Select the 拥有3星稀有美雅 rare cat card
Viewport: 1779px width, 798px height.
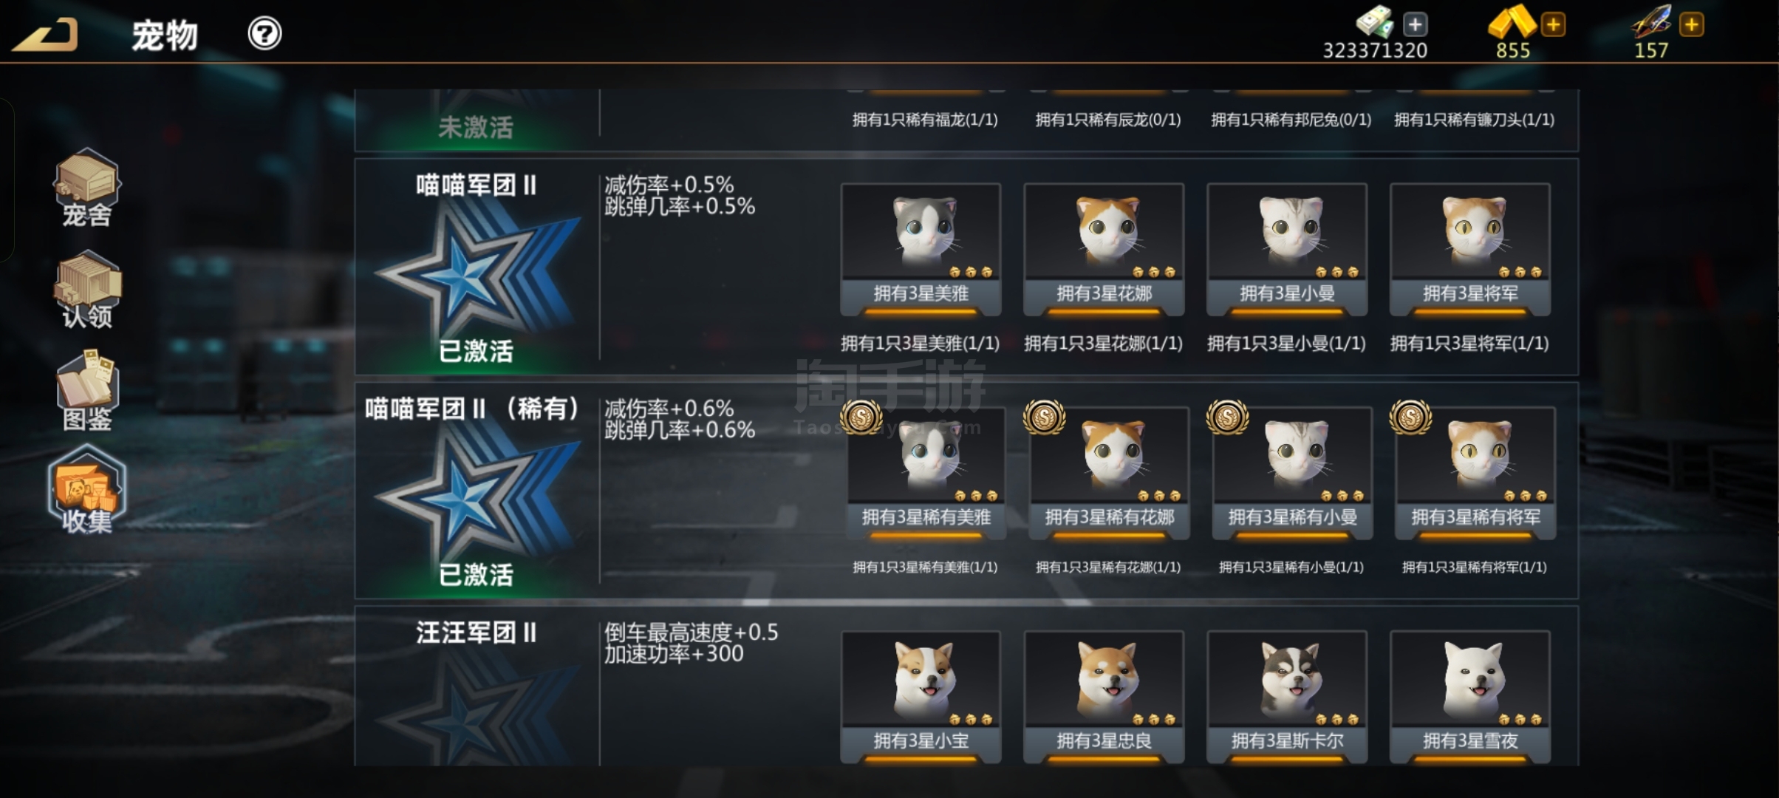(926, 474)
